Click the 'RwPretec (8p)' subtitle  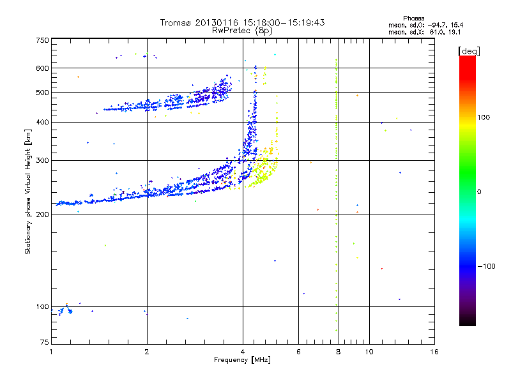point(242,31)
